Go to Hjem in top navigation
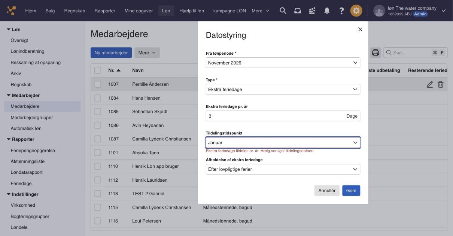 click(31, 11)
